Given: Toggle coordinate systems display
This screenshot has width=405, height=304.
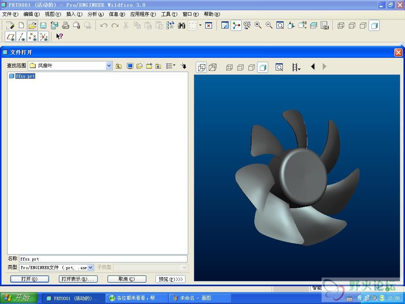Looking at the screenshot, I should pyautogui.click(x=44, y=36).
